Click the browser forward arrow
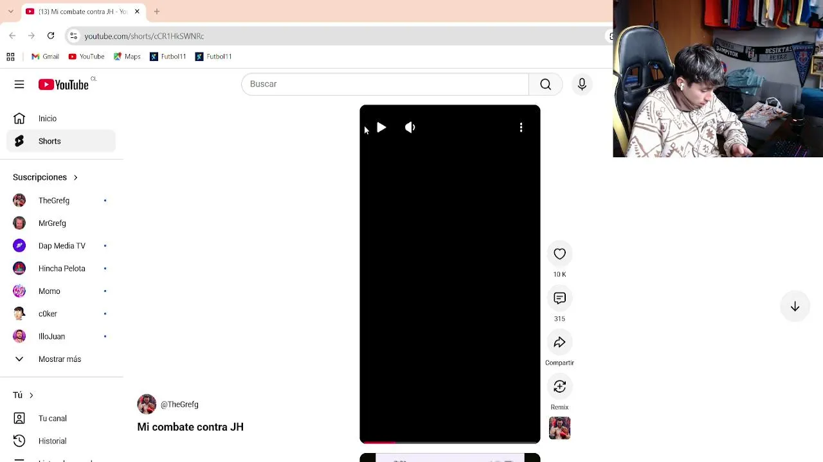The height and width of the screenshot is (462, 823). click(32, 36)
